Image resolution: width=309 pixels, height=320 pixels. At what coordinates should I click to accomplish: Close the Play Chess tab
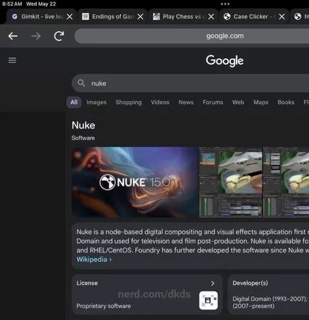(211, 17)
